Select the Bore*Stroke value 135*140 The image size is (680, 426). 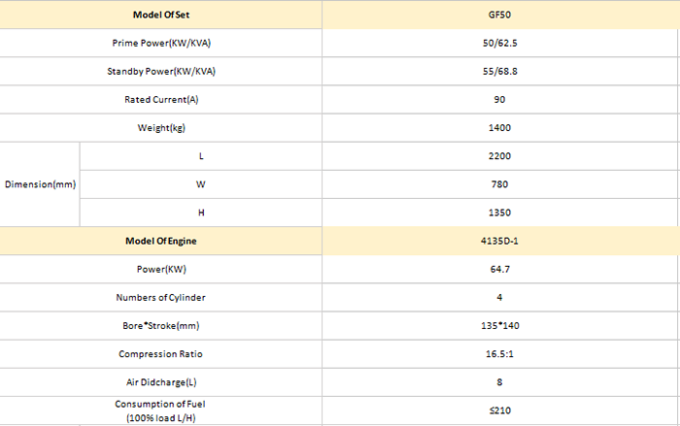500,325
